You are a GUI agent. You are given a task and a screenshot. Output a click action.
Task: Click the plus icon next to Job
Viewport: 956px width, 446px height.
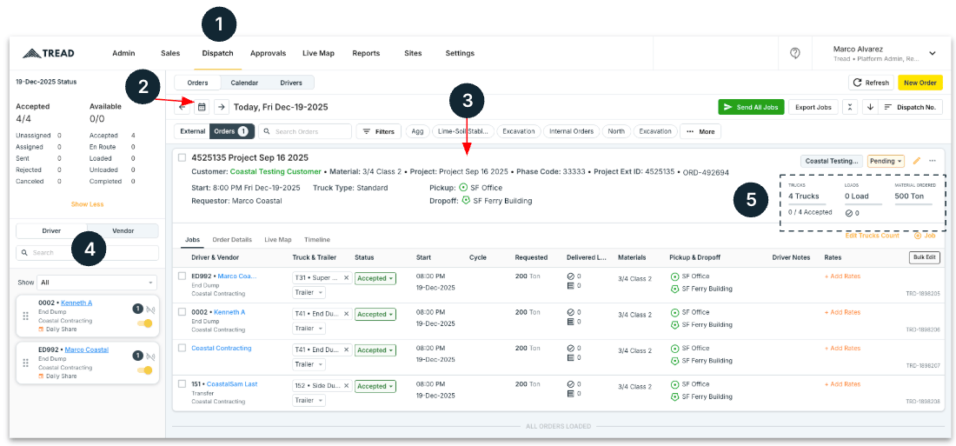[x=917, y=236]
